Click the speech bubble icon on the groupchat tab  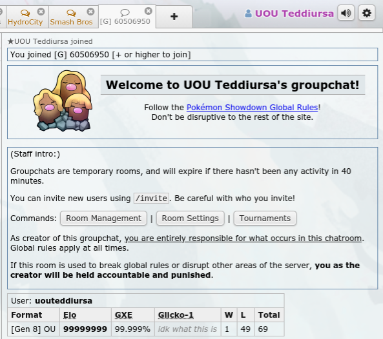click(125, 12)
